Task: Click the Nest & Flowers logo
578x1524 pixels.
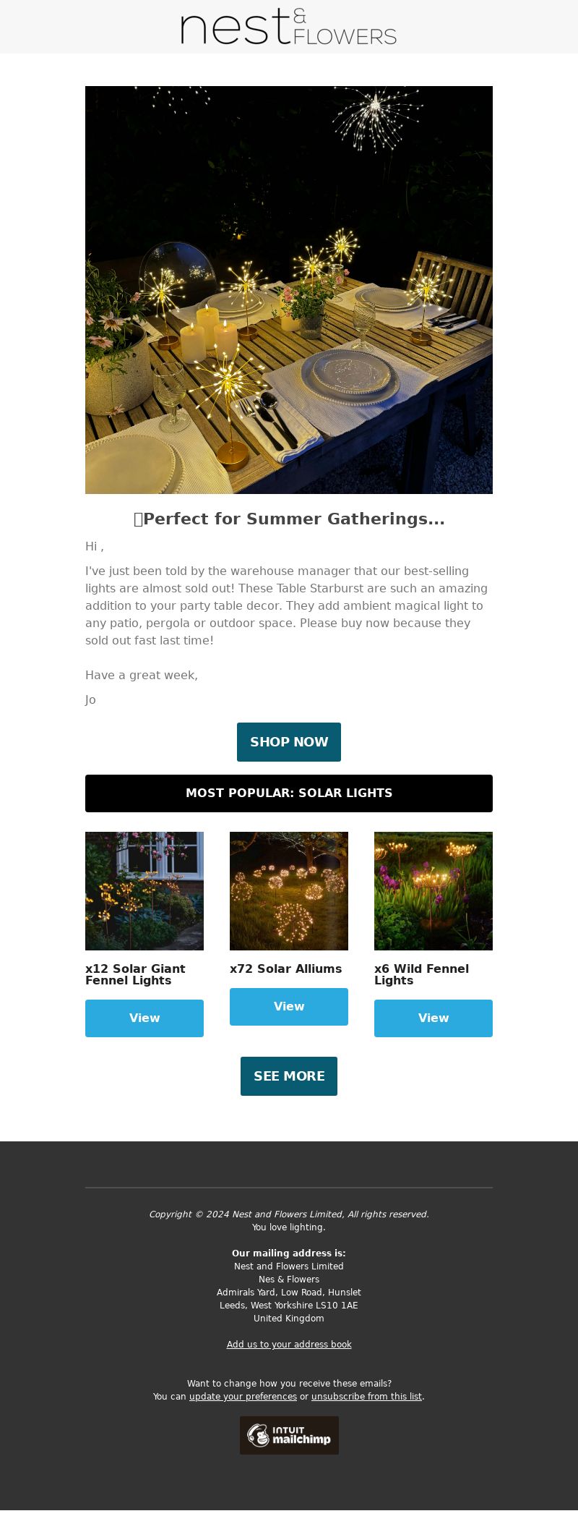Action: (x=289, y=27)
